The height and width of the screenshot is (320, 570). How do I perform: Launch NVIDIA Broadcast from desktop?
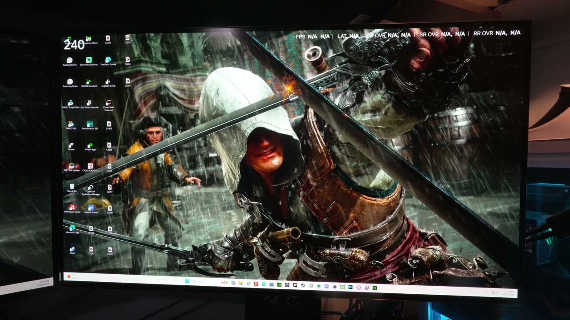coord(89,83)
